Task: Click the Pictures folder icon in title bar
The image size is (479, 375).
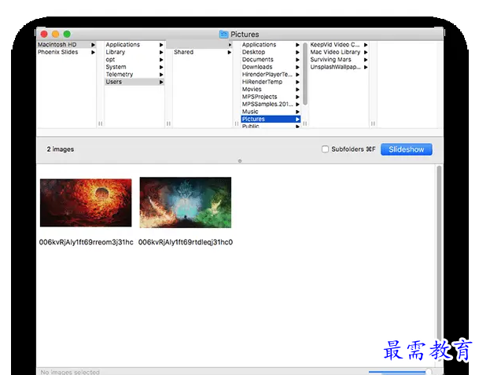Action: coord(223,35)
